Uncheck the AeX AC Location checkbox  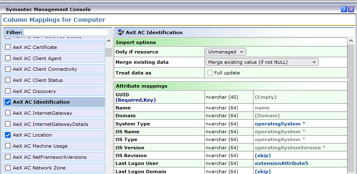(8, 135)
